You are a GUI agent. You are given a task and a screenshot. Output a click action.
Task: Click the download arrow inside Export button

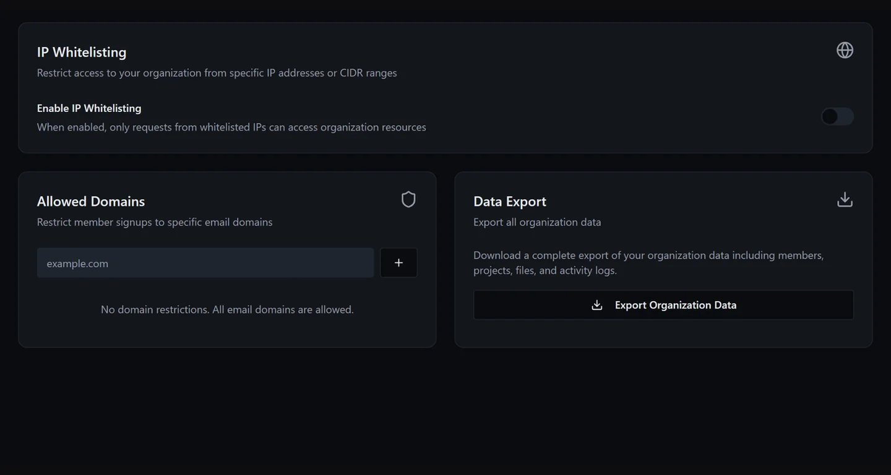click(596, 304)
